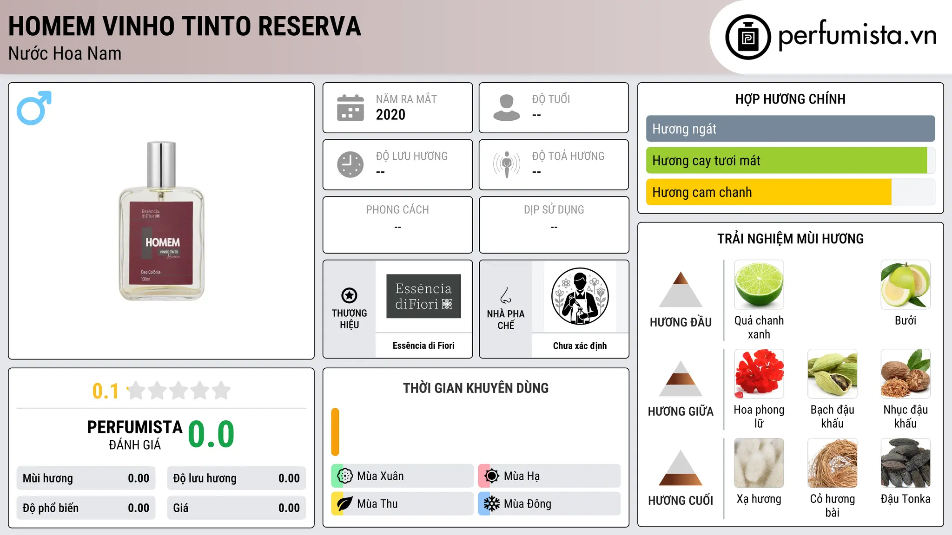
Task: Click the Nước Hoa Nam subtitle
Action: (65, 54)
